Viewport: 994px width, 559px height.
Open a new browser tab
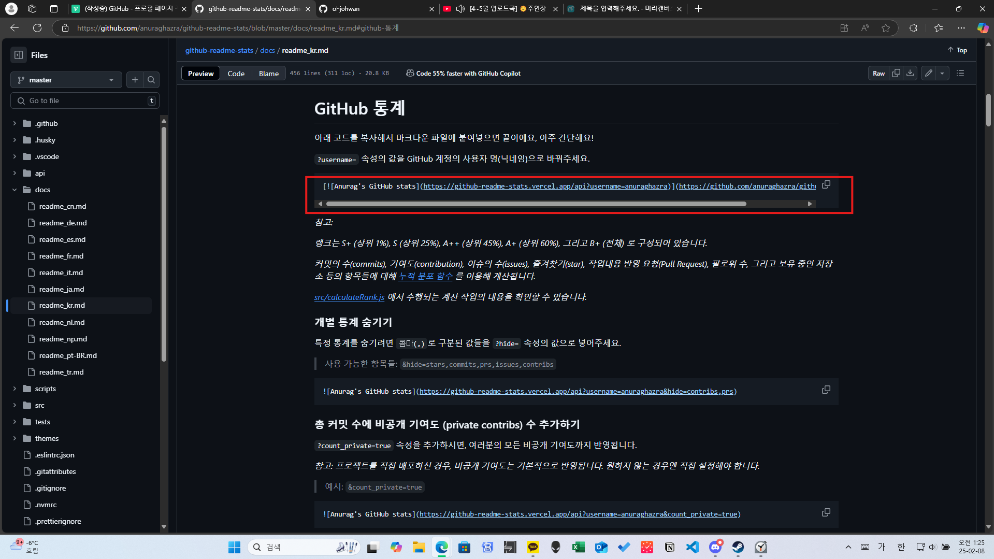click(698, 9)
